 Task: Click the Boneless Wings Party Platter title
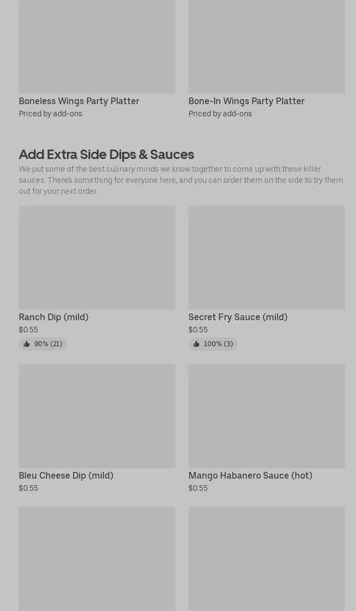pyautogui.click(x=79, y=101)
